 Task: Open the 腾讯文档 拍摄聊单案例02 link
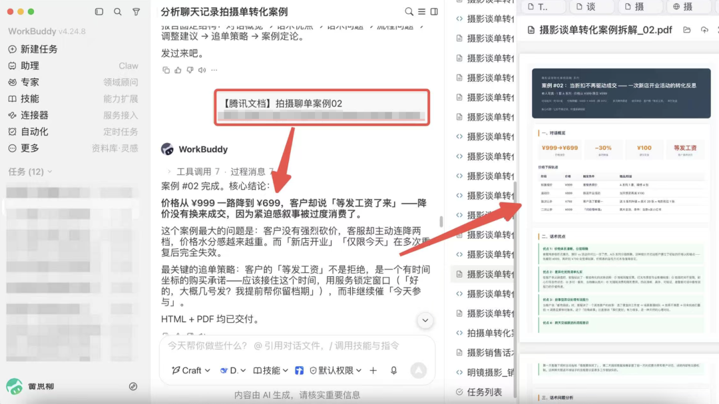pos(322,107)
